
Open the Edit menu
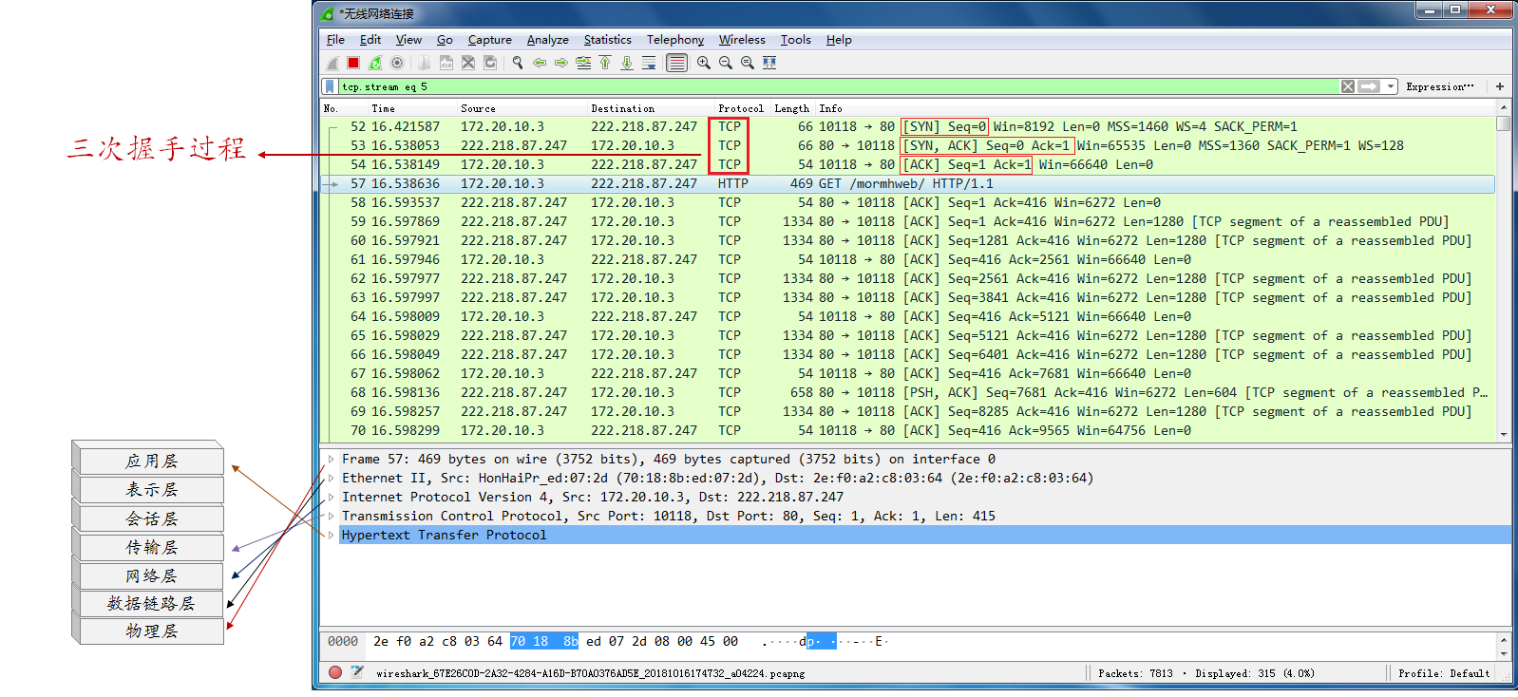pyautogui.click(x=370, y=40)
